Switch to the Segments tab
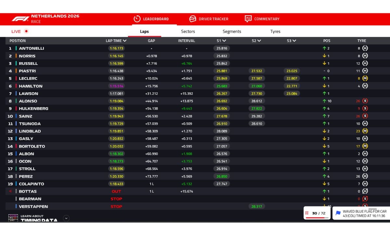The image size is (390, 237). click(x=232, y=32)
